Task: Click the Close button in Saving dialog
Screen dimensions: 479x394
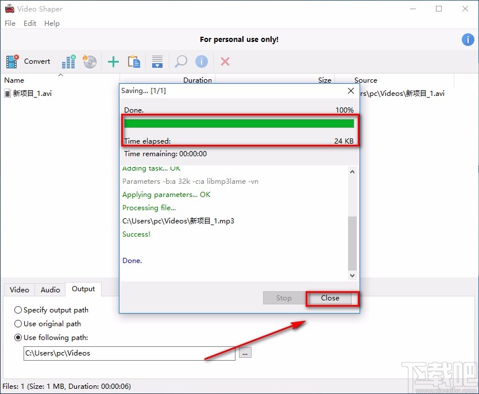Action: pos(330,298)
